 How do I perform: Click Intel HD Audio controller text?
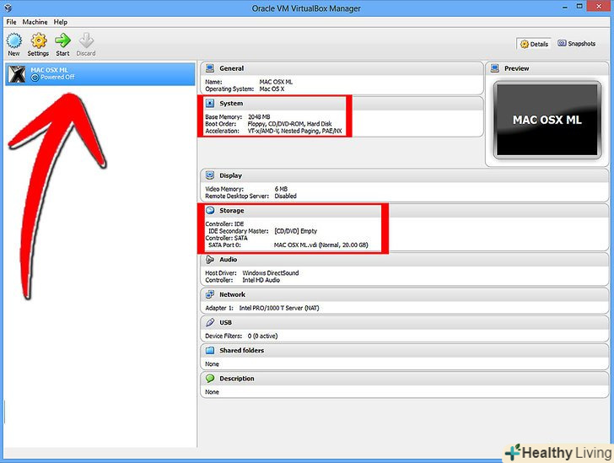point(261,280)
